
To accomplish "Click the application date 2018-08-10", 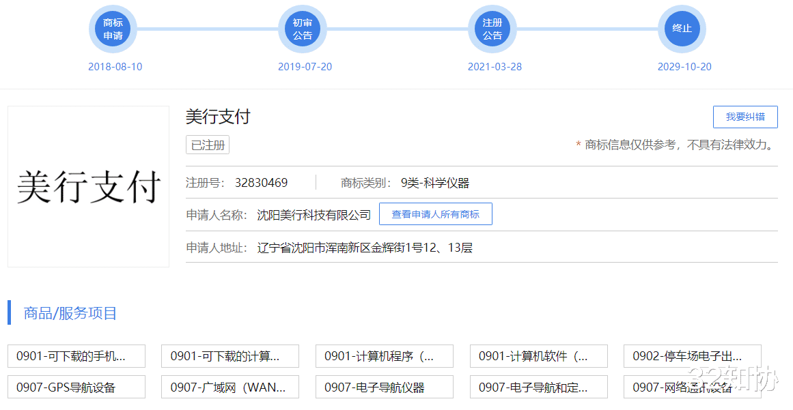I will (x=115, y=66).
